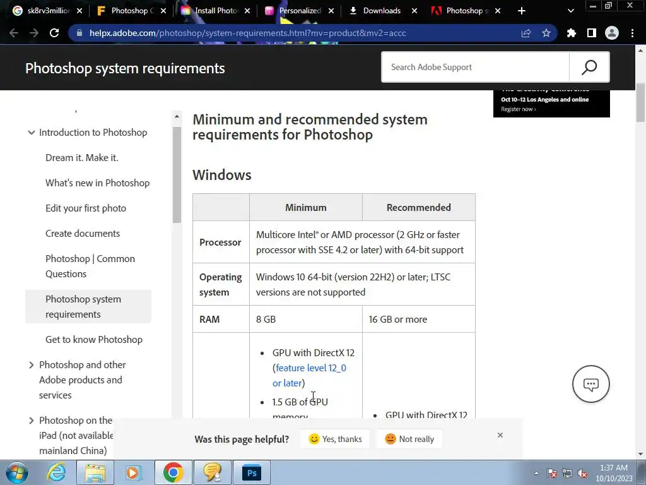This screenshot has width=646, height=485.
Task: Click the yellow chat taskbar icon
Action: [213, 472]
